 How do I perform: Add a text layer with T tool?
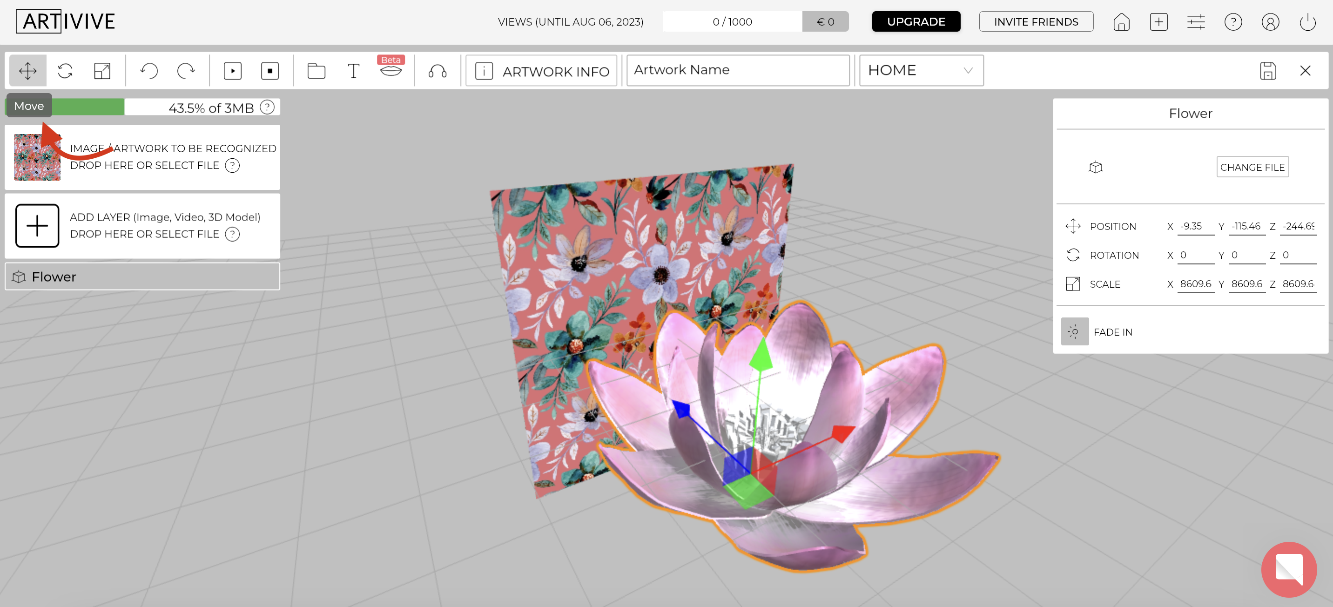[353, 70]
